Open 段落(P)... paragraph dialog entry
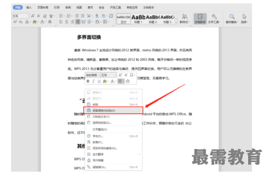Screen dimensions: 265x176 click(113, 142)
